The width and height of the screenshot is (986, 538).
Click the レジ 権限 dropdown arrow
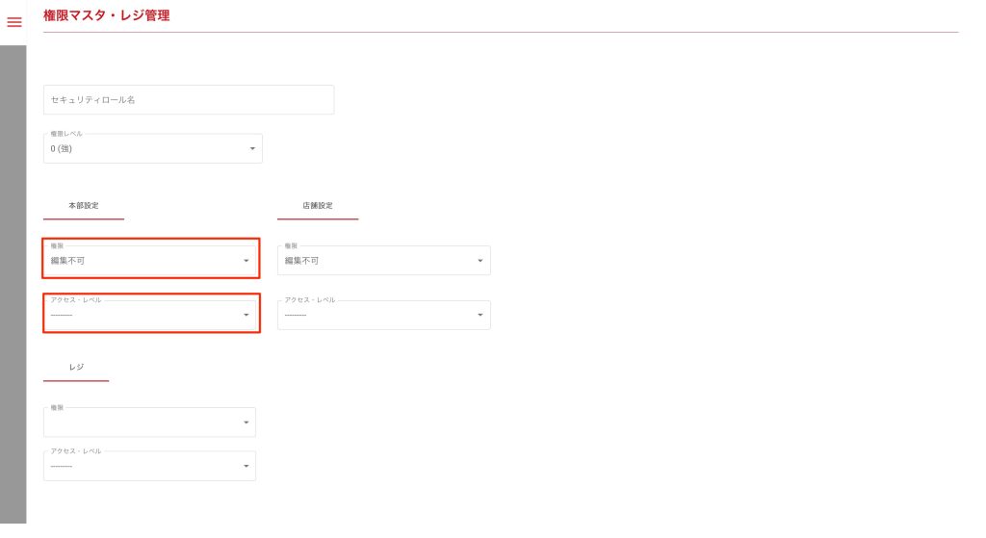coord(246,423)
